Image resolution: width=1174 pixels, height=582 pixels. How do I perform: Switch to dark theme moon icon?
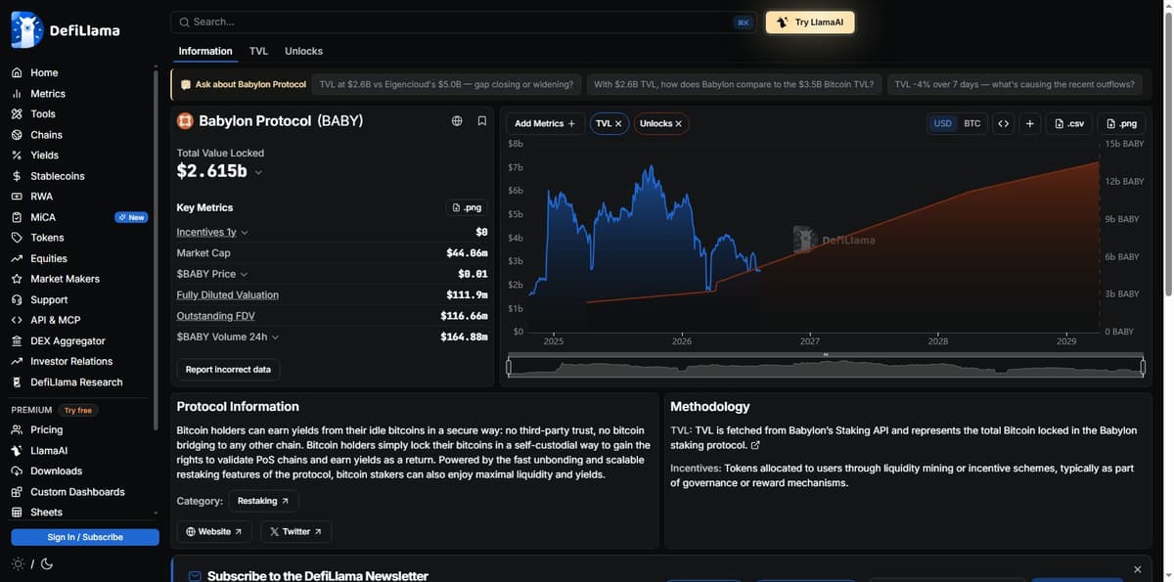click(47, 563)
